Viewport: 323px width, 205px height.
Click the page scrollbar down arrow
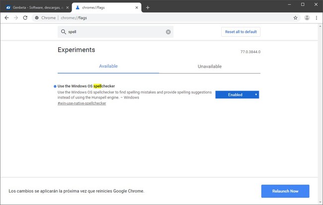321,202
